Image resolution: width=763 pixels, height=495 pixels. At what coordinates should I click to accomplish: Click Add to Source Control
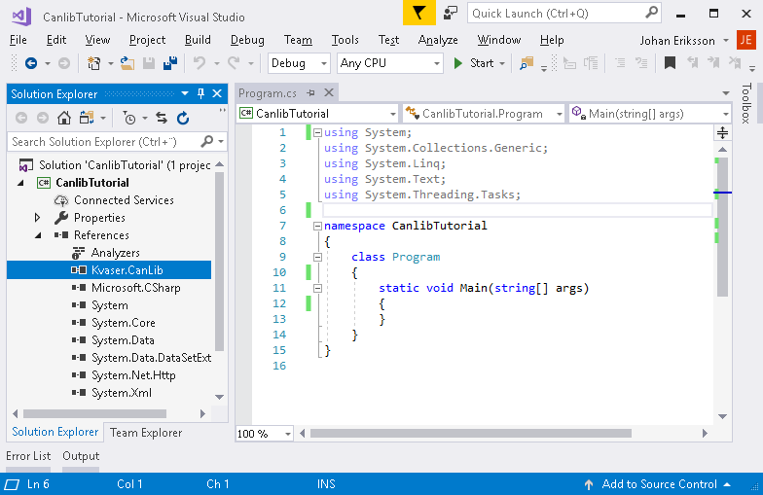[660, 484]
